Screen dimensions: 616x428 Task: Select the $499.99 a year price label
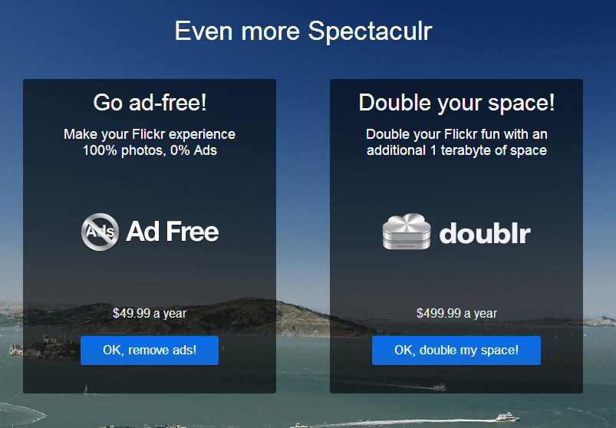point(456,314)
